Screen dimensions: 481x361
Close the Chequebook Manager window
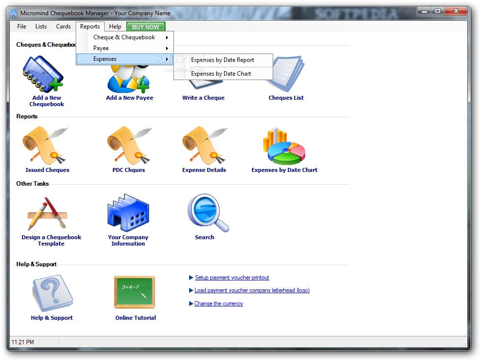[456, 12]
